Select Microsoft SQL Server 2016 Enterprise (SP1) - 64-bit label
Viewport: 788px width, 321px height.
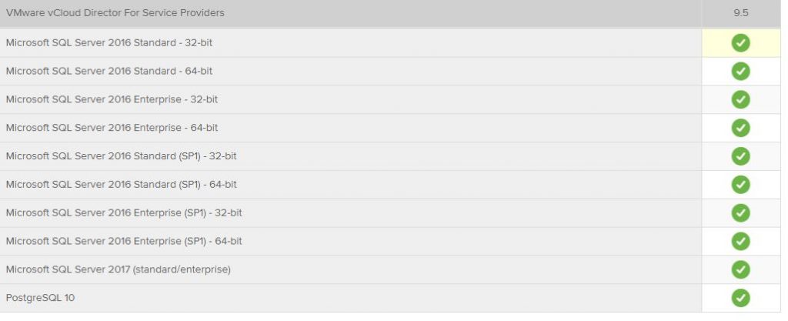point(124,241)
